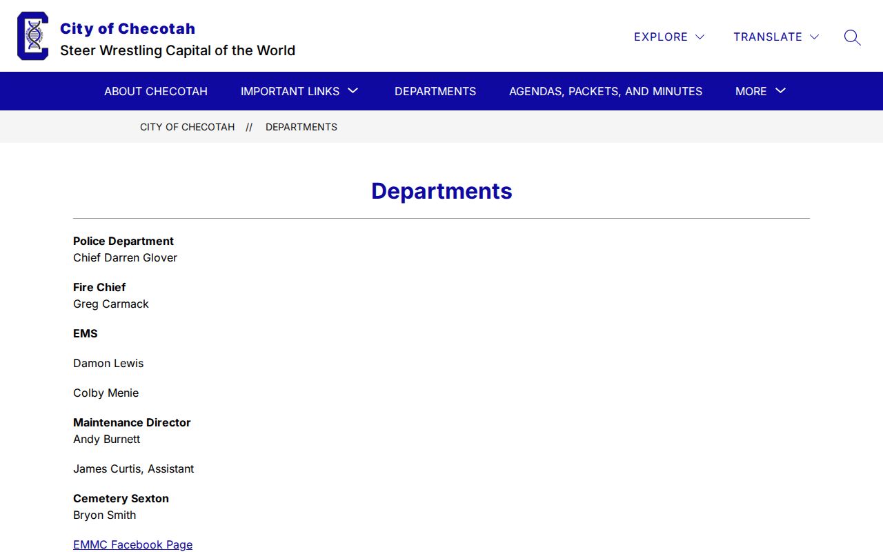Open the EMMC Facebook Page link
Screen dimensions: 883x552
[133, 544]
